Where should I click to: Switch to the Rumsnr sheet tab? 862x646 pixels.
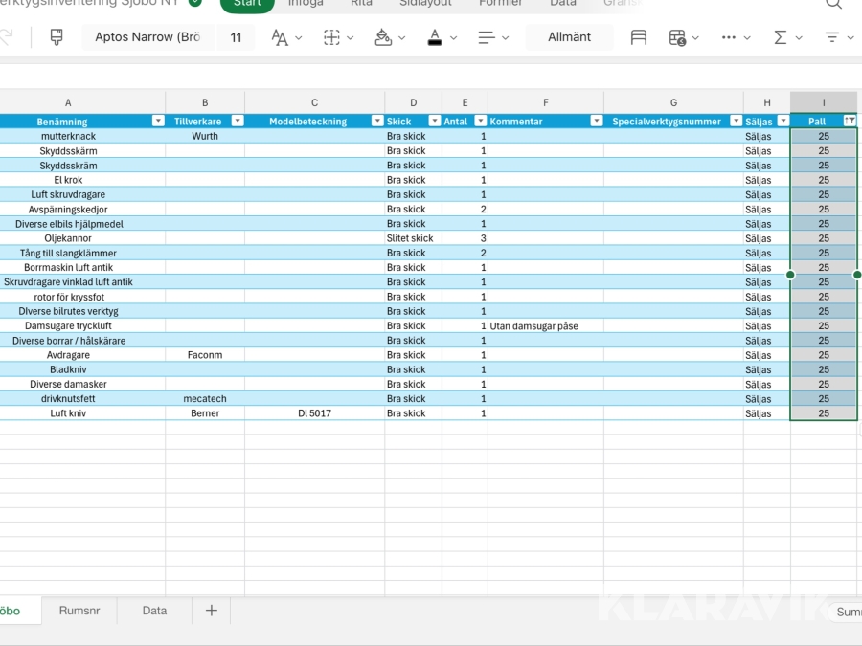tap(79, 611)
